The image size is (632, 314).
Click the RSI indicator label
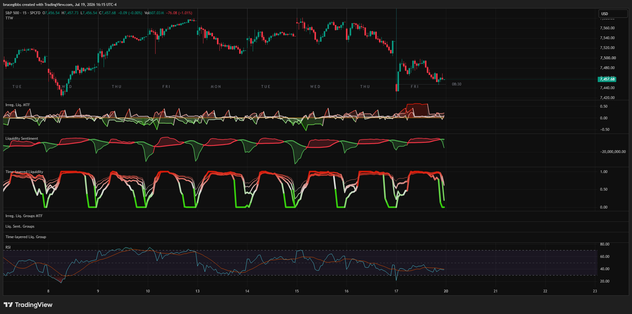point(8,247)
